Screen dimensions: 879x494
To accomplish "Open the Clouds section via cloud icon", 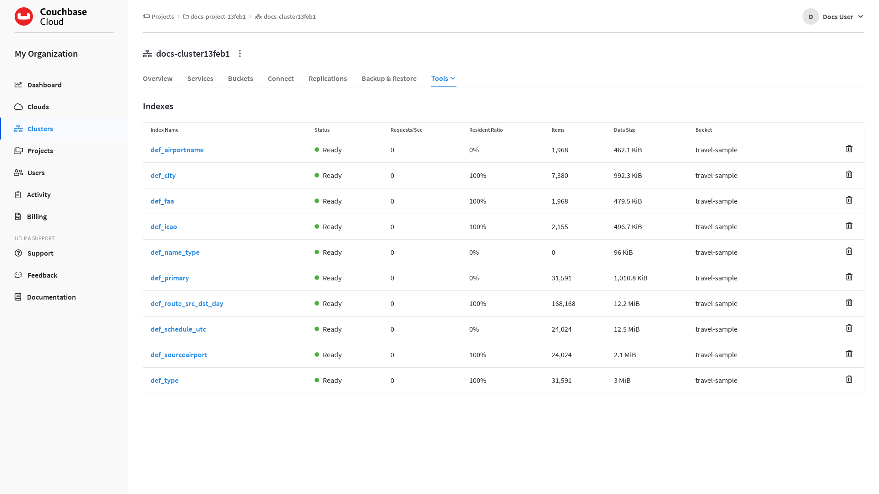I will point(18,107).
